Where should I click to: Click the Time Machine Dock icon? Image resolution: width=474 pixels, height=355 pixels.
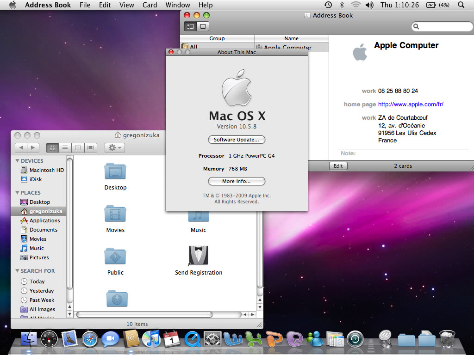(355, 340)
